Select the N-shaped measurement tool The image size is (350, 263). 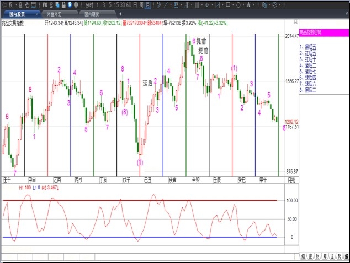click(218, 4)
